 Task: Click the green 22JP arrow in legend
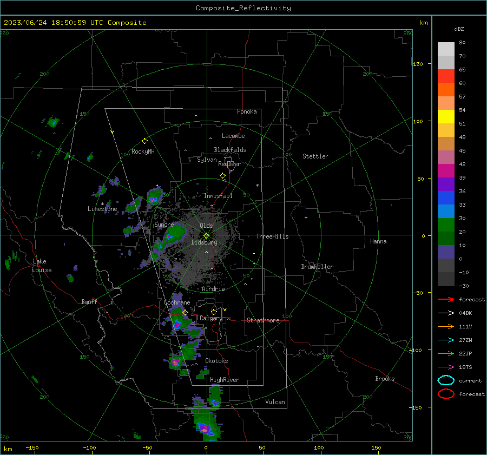coord(446,353)
